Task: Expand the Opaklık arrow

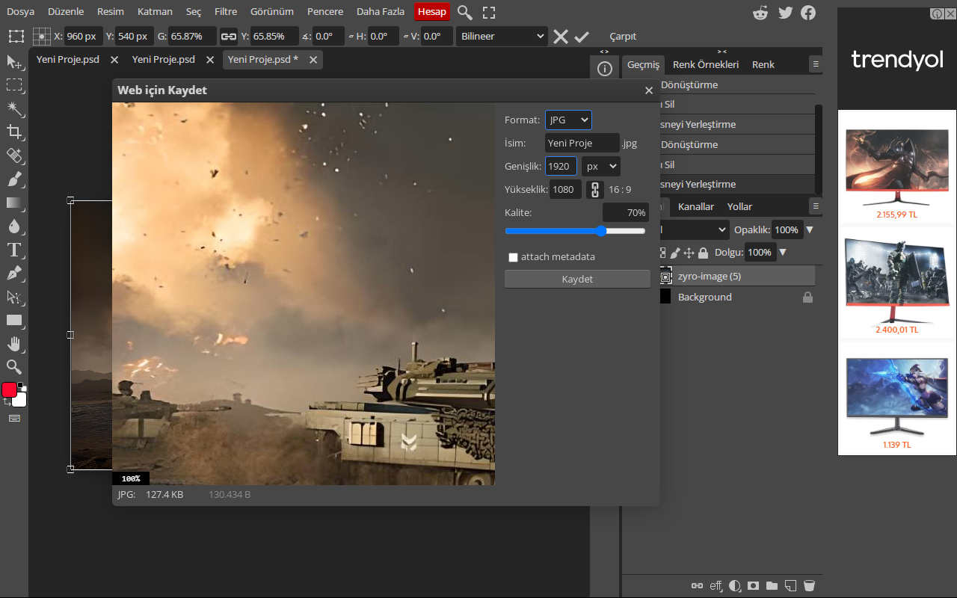Action: pos(810,229)
